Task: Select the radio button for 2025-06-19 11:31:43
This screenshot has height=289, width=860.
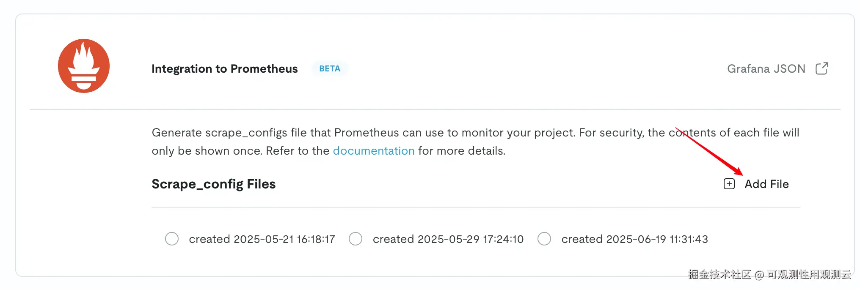Action: [x=544, y=239]
